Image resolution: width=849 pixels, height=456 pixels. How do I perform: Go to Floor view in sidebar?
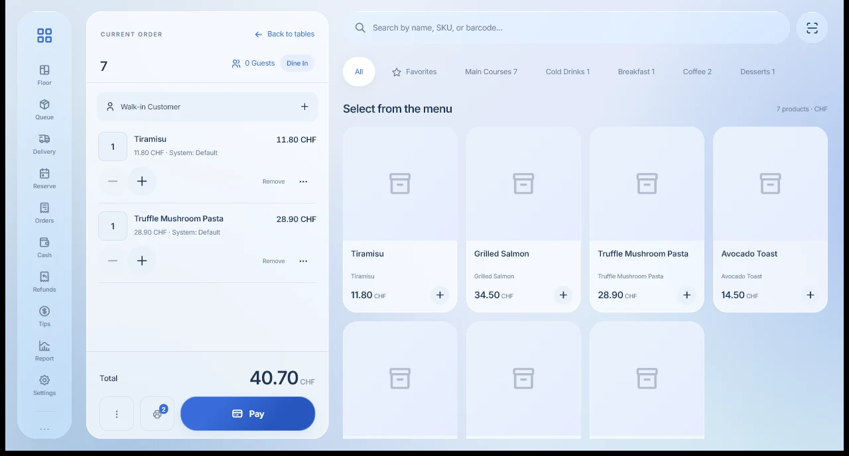(44, 75)
